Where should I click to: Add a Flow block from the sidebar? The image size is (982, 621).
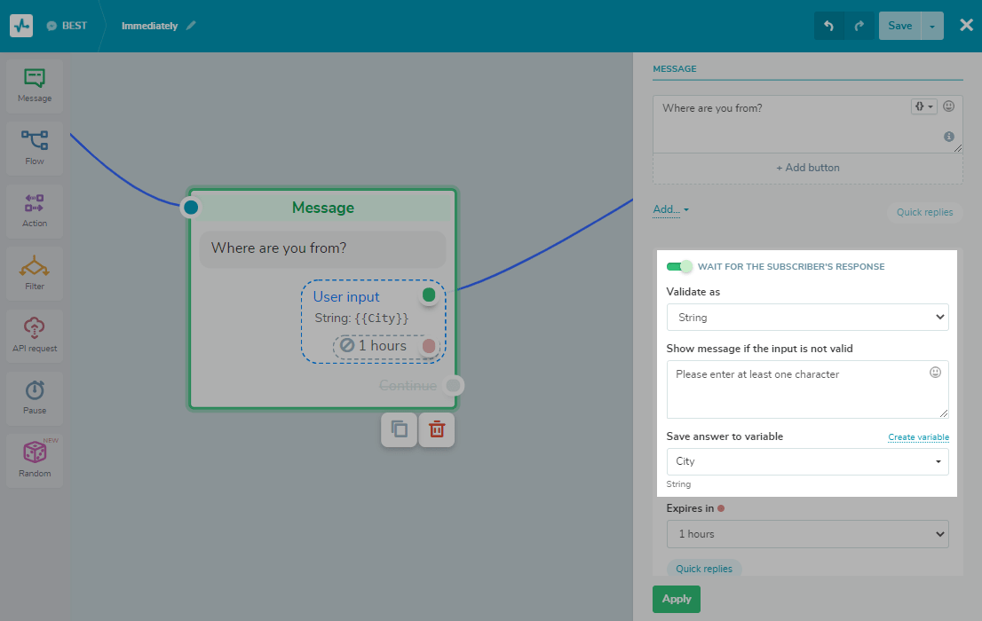point(35,148)
